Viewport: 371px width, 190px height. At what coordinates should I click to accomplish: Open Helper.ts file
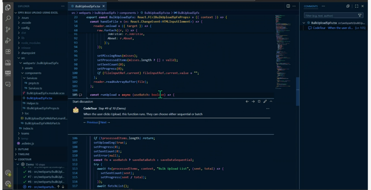pos(32,103)
